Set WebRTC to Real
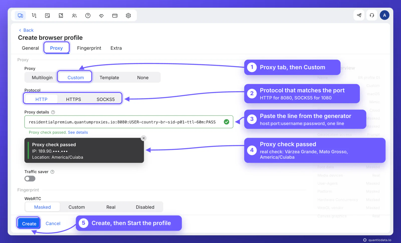Viewport: 401px width, 243px height. point(111,207)
